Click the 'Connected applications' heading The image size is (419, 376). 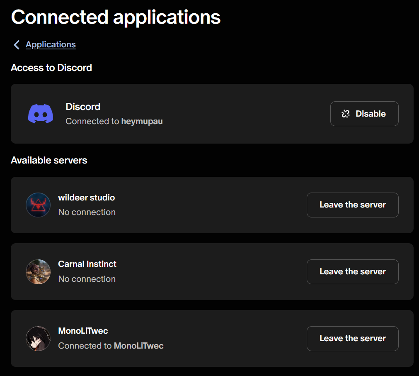pos(116,18)
